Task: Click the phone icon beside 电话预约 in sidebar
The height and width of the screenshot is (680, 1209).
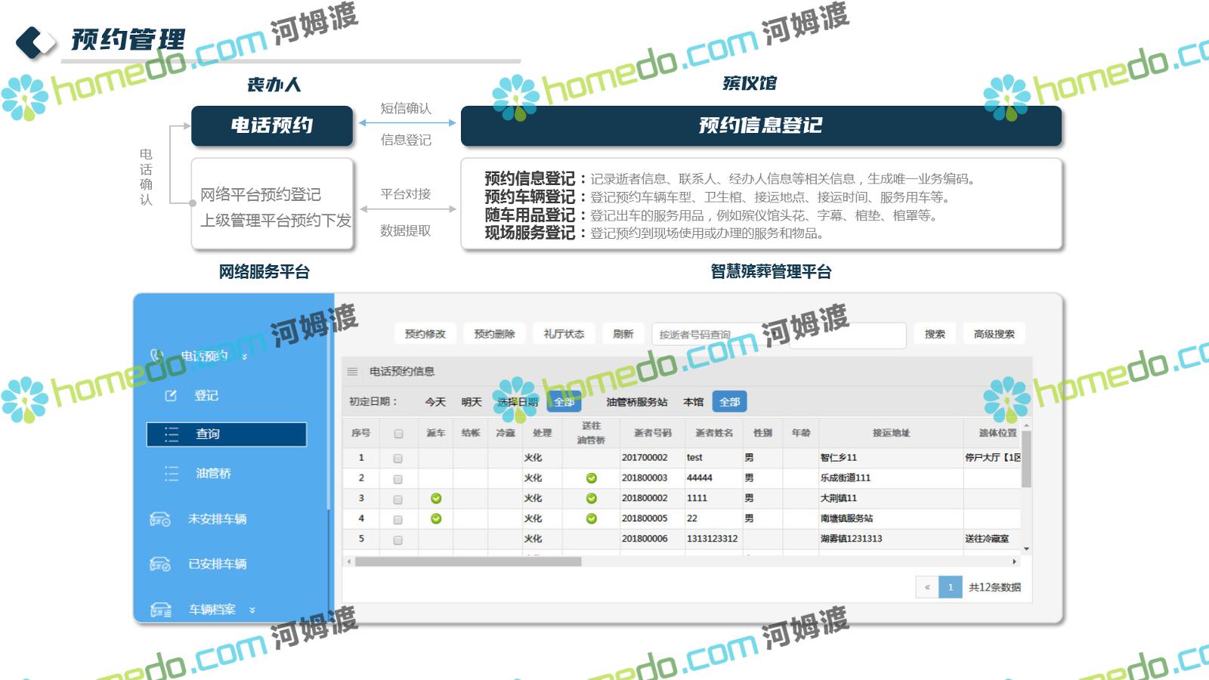Action: pos(157,355)
